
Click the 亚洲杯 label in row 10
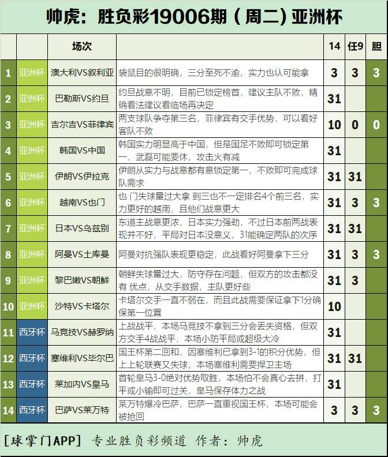32,306
